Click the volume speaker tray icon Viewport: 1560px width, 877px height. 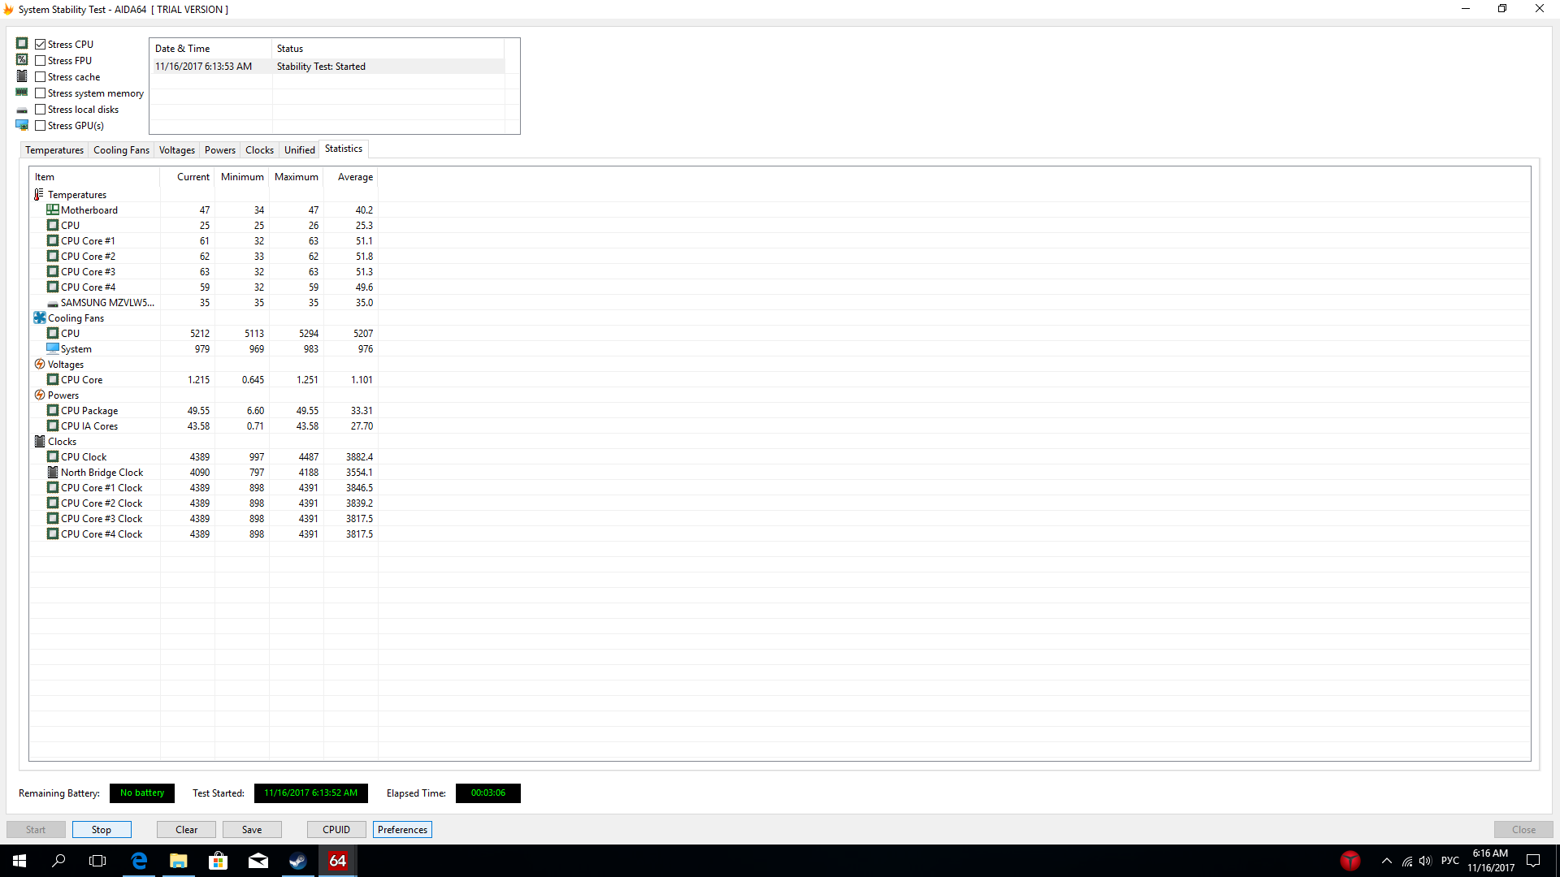click(x=1425, y=862)
